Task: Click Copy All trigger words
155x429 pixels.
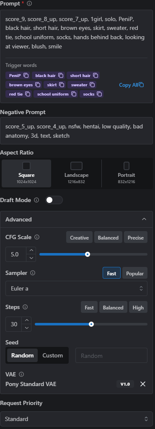Action: [131, 85]
